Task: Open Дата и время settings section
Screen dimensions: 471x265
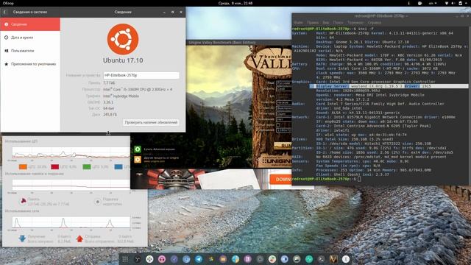Action: coord(30,38)
